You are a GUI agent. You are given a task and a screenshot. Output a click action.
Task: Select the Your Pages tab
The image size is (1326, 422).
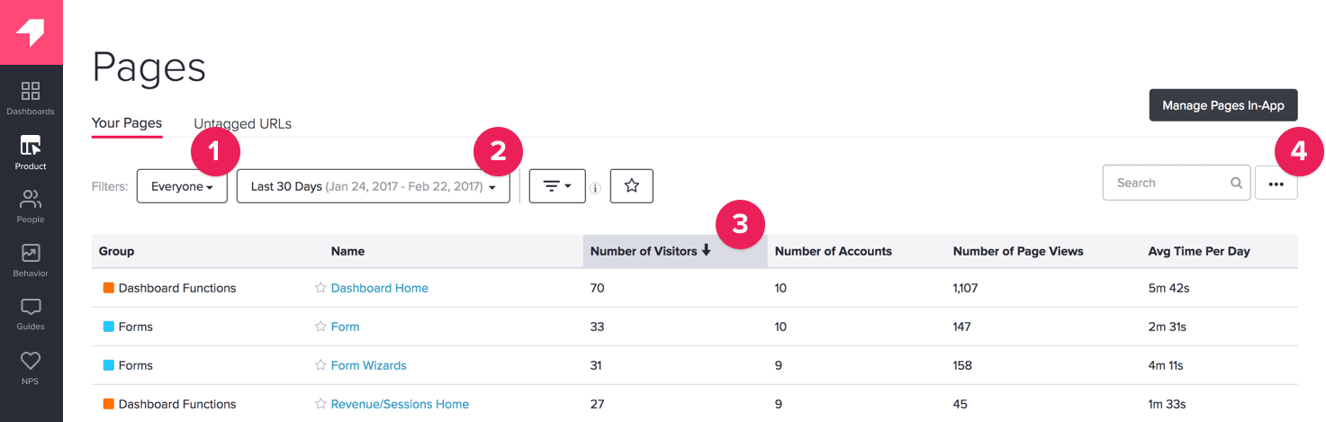tap(127, 123)
